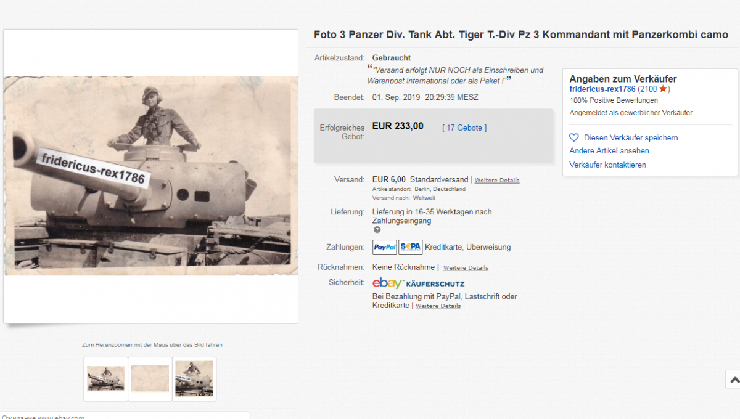
Task: Click the heart icon to save seller
Action: point(573,138)
